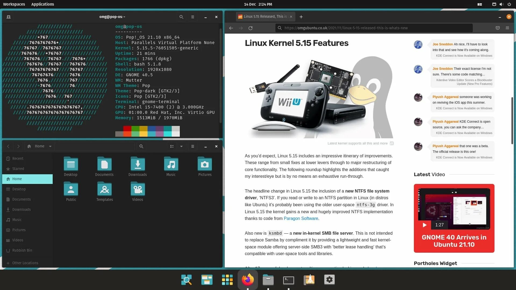Open a new browser tab with the plus button
Screen dimensions: 516x290
301,17
